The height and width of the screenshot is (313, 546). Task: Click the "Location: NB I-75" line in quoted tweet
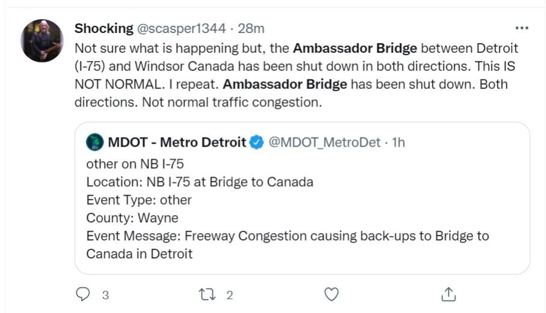tap(199, 181)
